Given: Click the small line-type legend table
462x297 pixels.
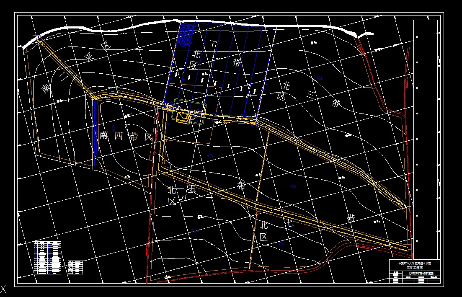Looking at the screenshot, I should point(75,267).
